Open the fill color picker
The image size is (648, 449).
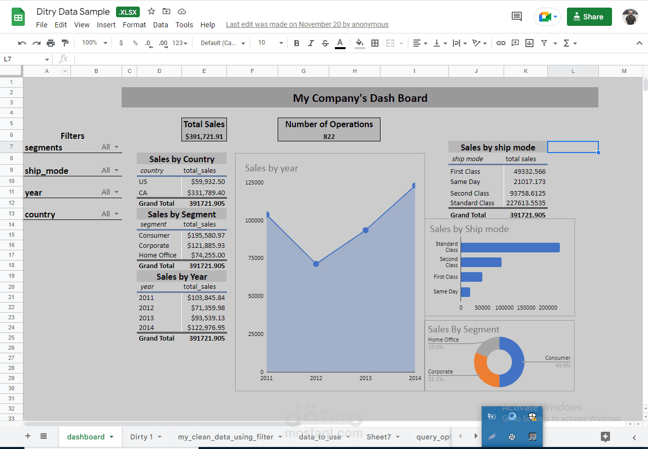(360, 43)
